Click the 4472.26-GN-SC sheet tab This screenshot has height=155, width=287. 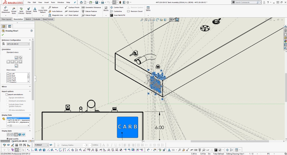(21, 141)
